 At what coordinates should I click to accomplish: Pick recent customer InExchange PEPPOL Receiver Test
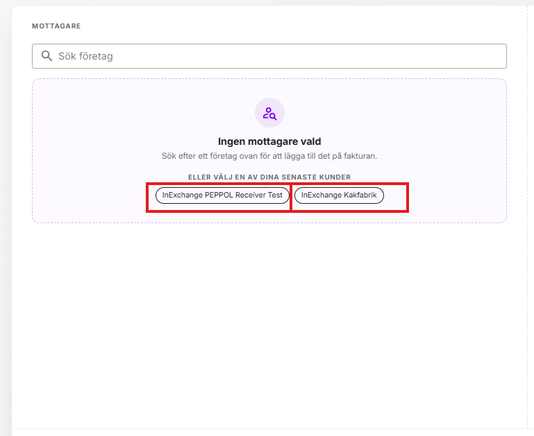(x=222, y=195)
